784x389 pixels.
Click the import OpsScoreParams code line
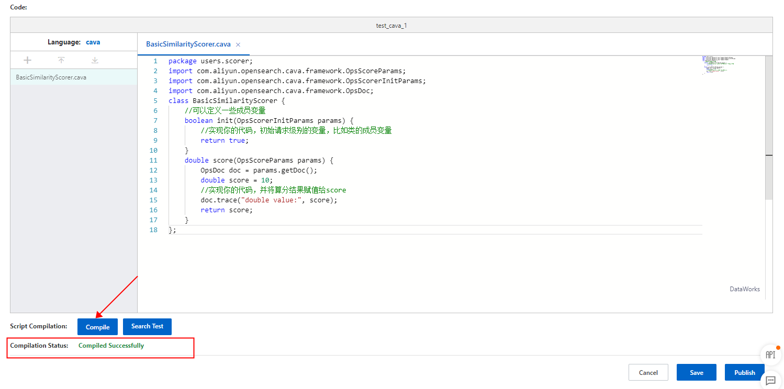pos(287,71)
